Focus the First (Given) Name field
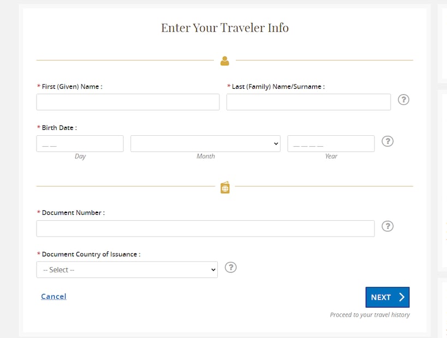 click(128, 102)
